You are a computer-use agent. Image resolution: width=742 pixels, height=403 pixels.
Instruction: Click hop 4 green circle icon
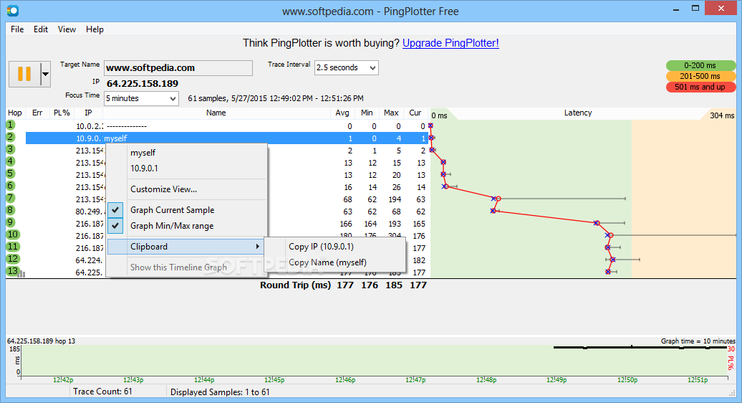point(11,161)
